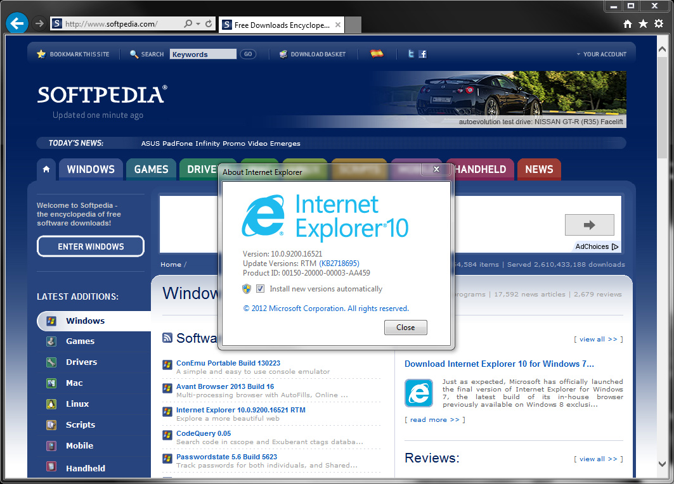The height and width of the screenshot is (484, 674).
Task: Click the SOFTPEDIA logo
Action: [102, 94]
